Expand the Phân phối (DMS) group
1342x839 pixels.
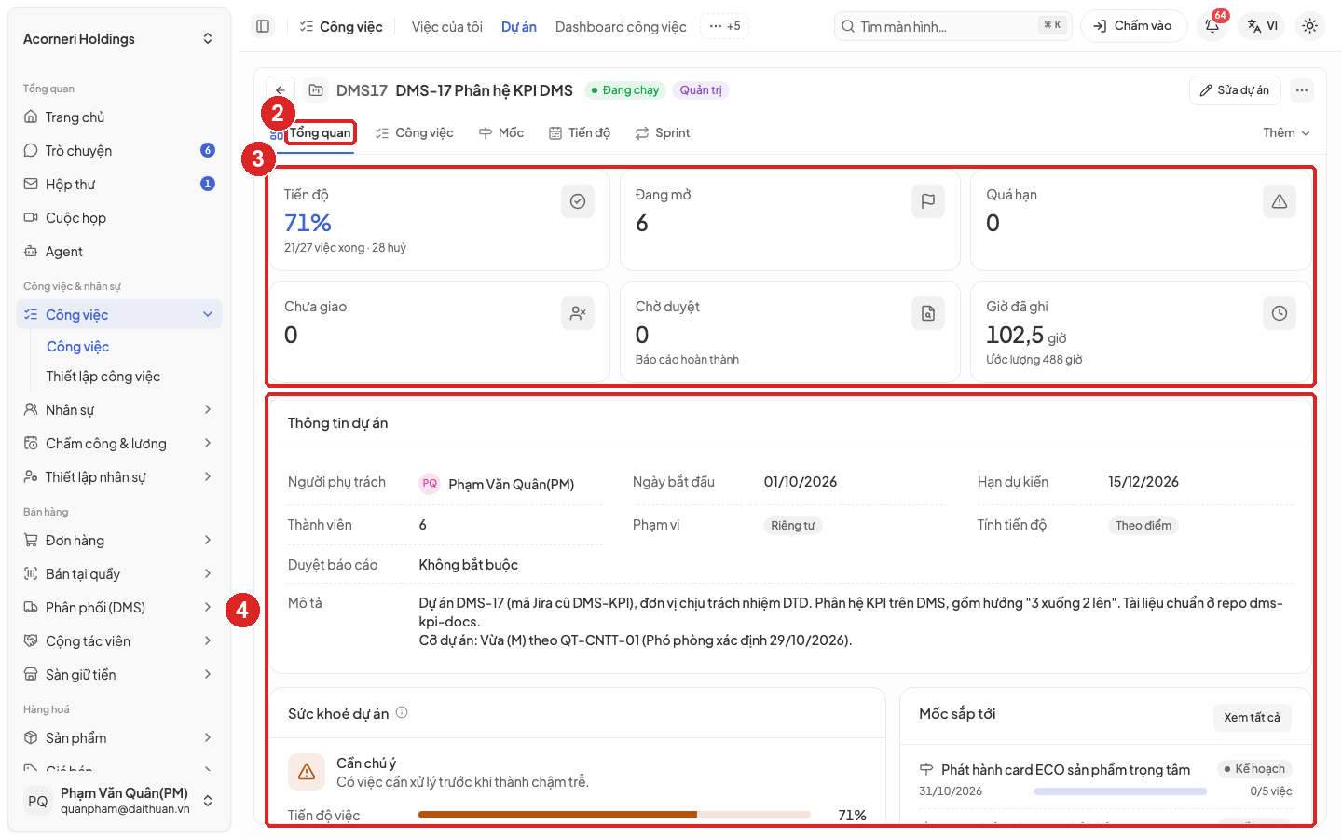pos(119,608)
